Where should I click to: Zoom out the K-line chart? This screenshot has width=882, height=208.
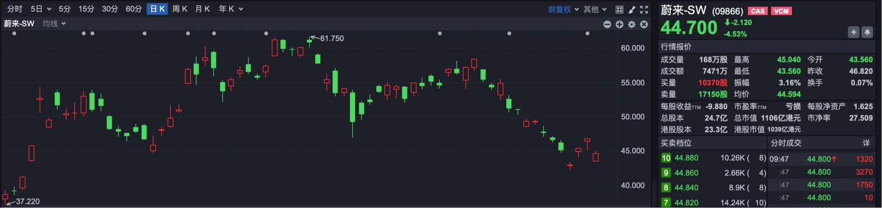click(607, 24)
